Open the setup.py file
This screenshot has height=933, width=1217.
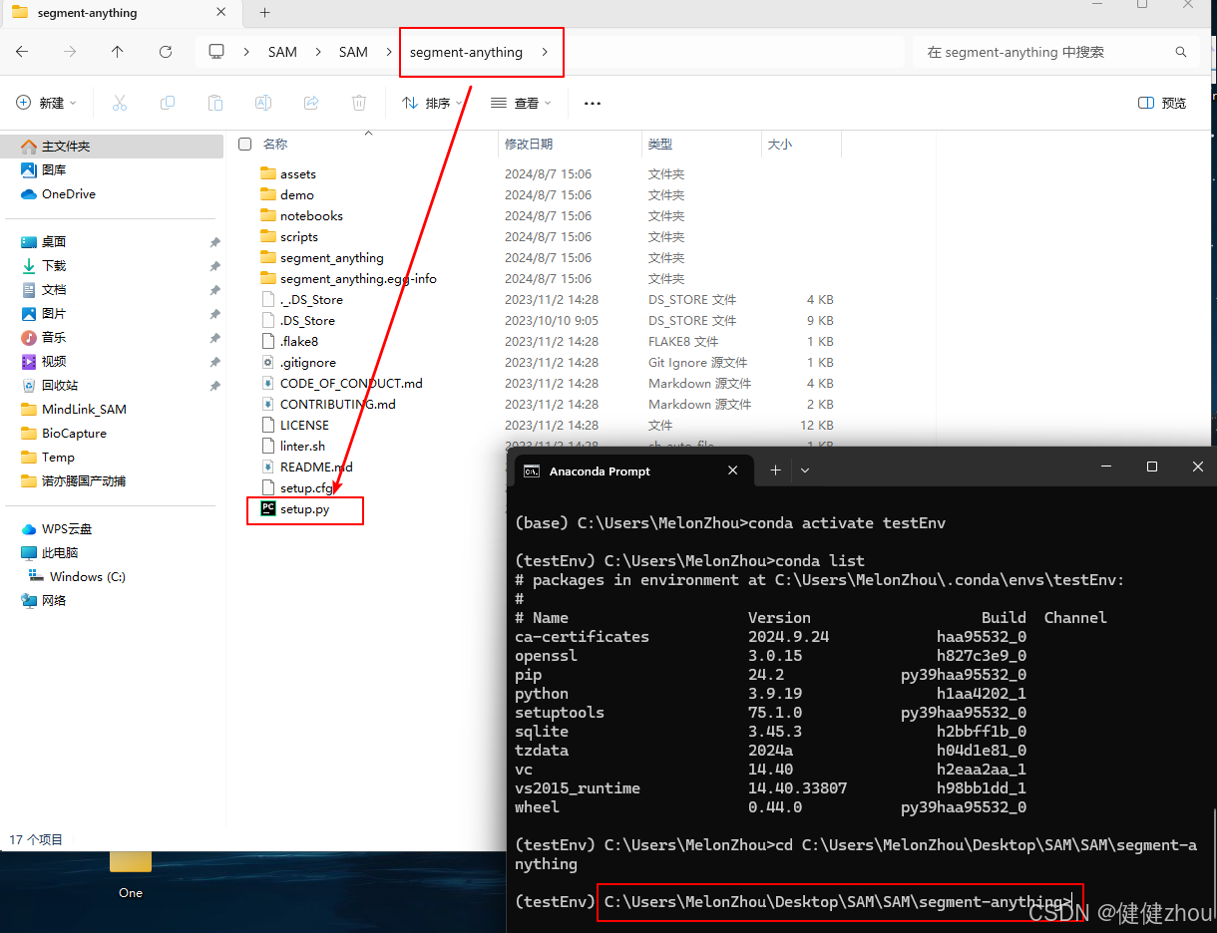[x=304, y=509]
